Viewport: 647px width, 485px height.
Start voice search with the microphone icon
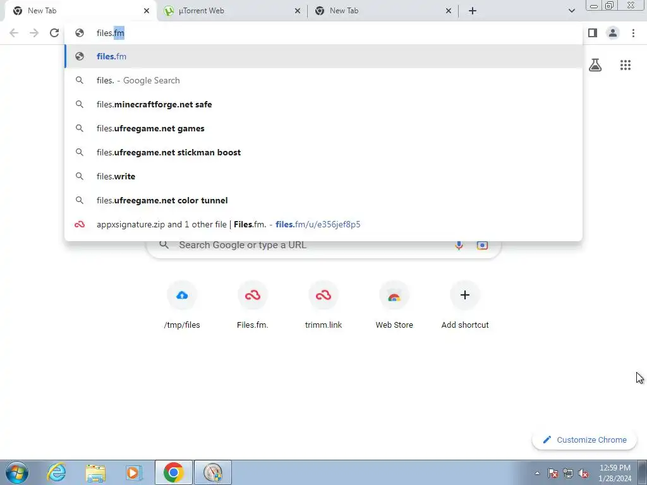click(x=459, y=245)
